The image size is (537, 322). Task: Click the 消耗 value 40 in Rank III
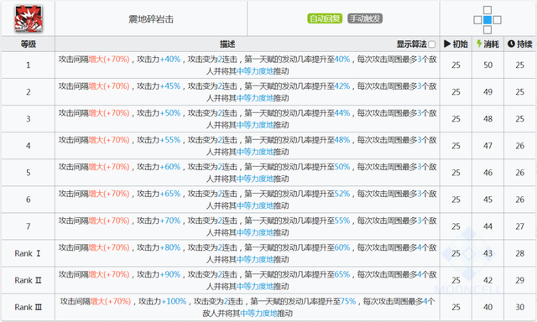(x=487, y=307)
